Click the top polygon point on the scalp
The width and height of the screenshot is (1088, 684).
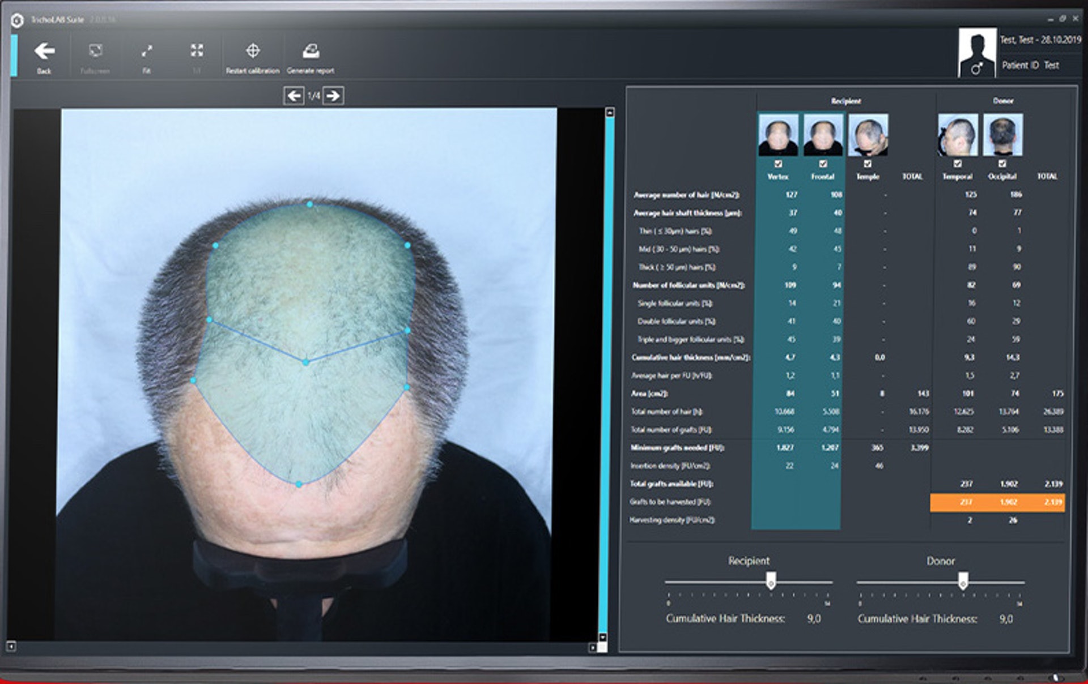(309, 204)
